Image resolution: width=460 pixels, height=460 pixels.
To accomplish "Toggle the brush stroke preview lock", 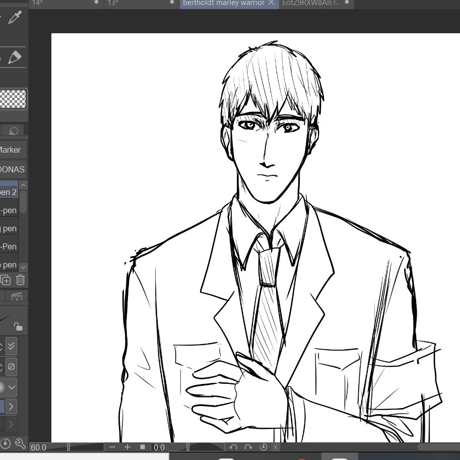I will [18, 326].
